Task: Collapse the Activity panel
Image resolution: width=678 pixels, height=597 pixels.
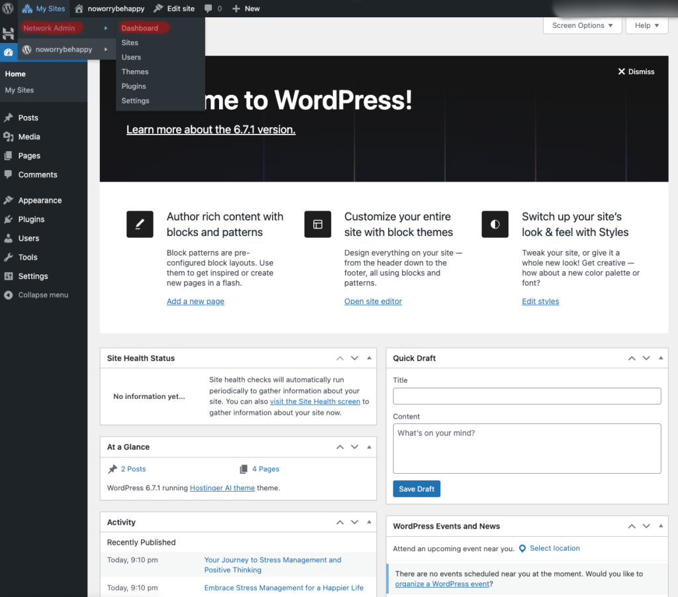Action: 369,522
